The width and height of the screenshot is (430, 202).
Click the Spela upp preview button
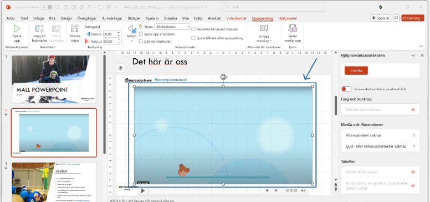(17, 33)
